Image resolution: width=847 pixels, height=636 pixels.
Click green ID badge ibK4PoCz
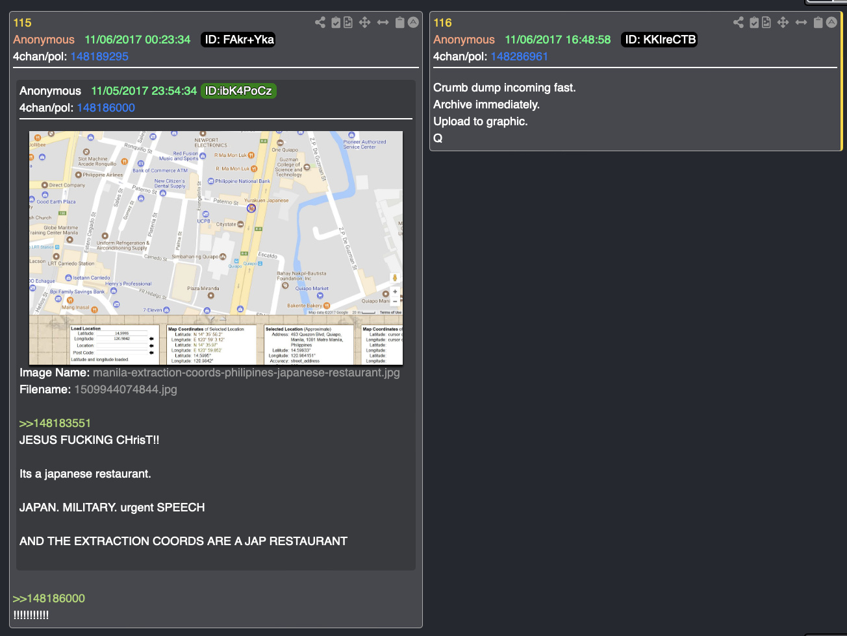238,91
